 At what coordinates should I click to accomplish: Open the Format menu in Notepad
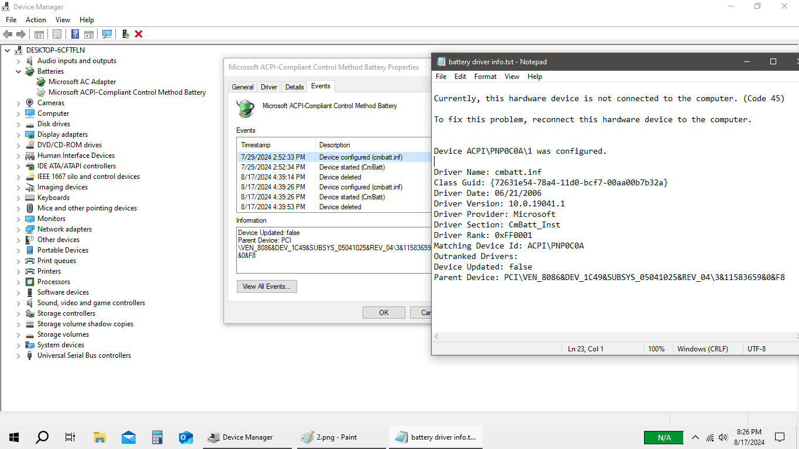pyautogui.click(x=485, y=77)
